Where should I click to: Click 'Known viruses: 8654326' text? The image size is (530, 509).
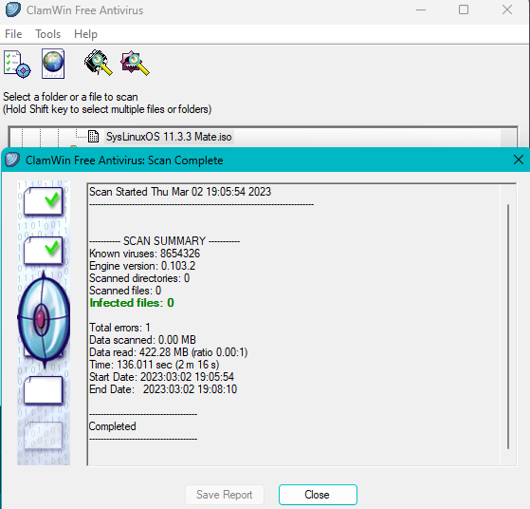click(x=144, y=254)
